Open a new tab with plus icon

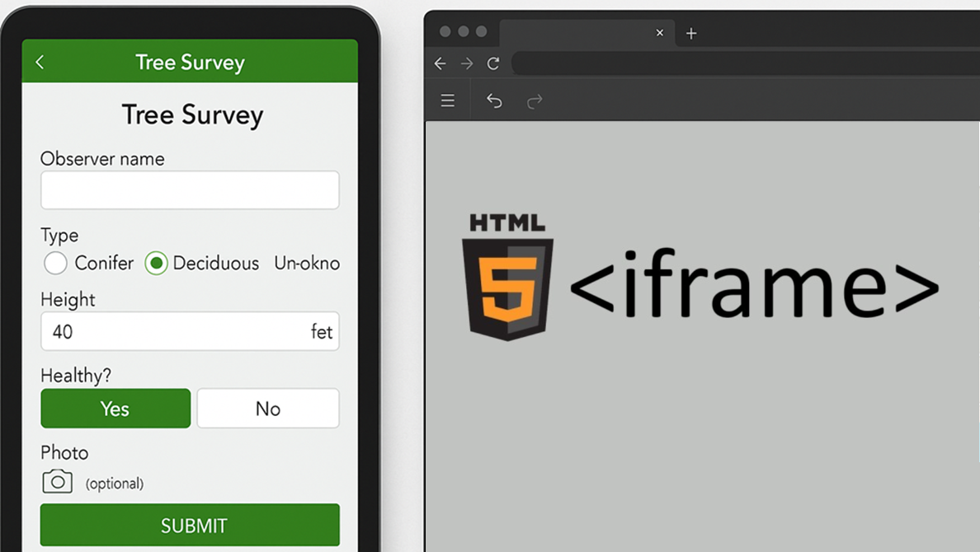691,34
